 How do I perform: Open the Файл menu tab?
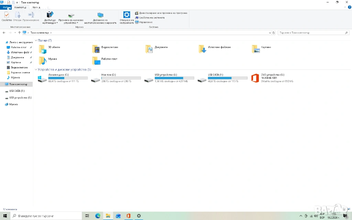click(x=5, y=7)
